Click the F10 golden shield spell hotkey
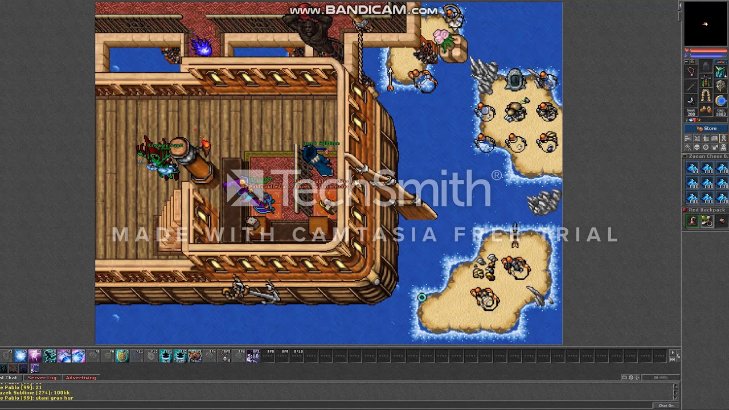This screenshot has width=729, height=410. point(122,356)
